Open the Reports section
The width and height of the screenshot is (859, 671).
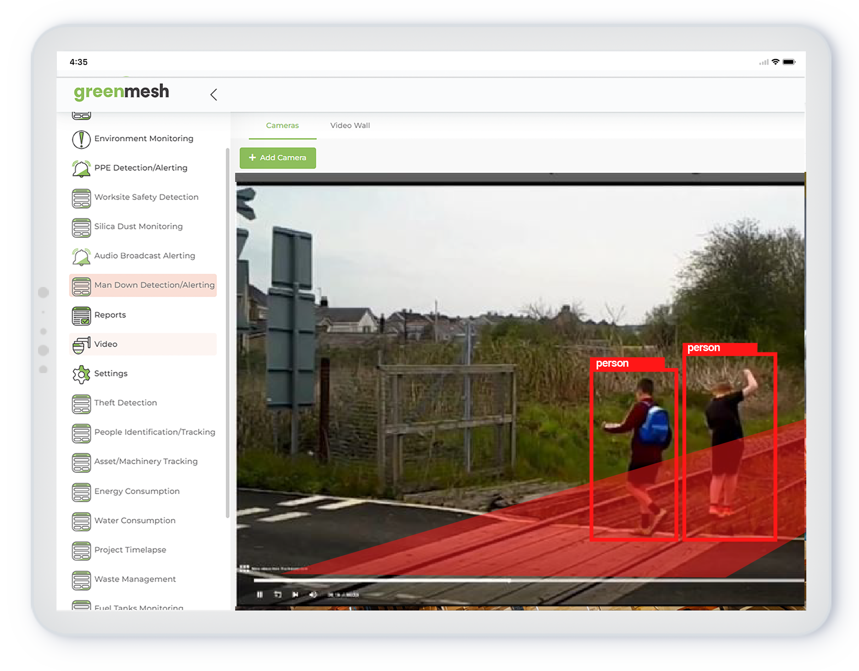point(110,315)
